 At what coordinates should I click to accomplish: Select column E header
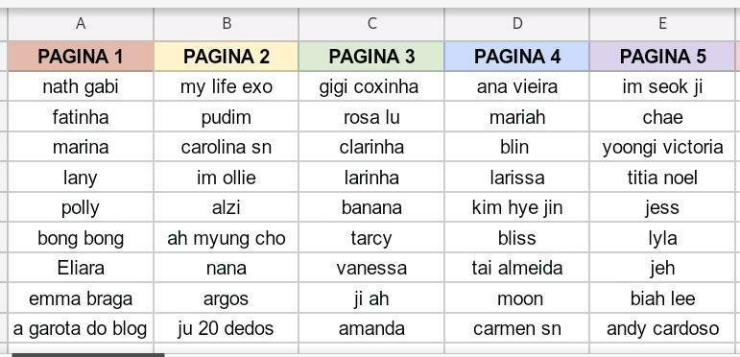[662, 24]
